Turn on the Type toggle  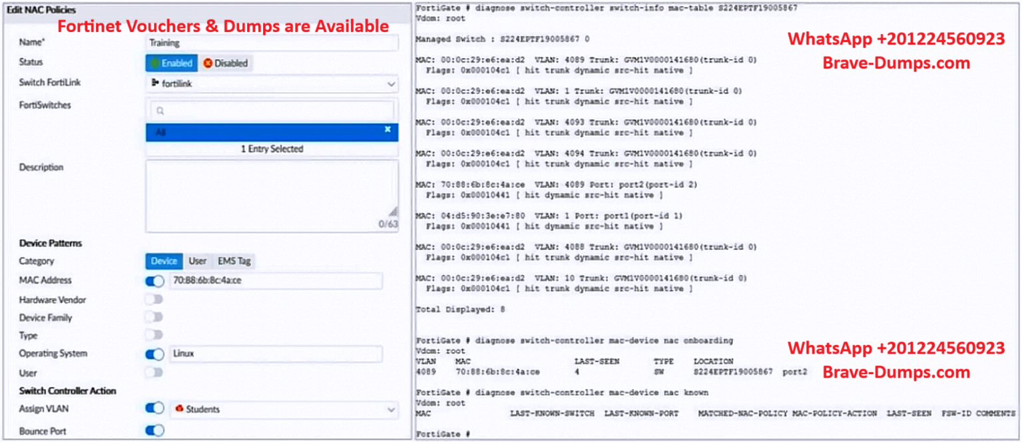(x=154, y=335)
